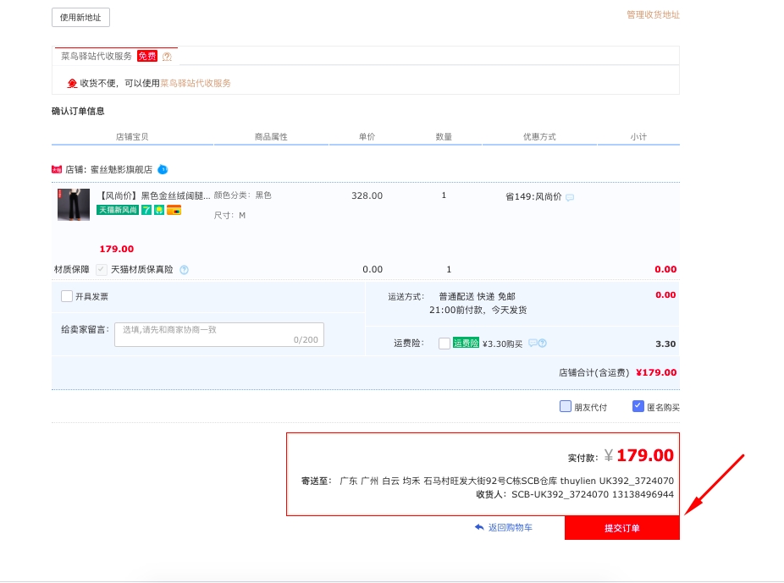Check the 开具发票 invoice checkbox

[67, 296]
